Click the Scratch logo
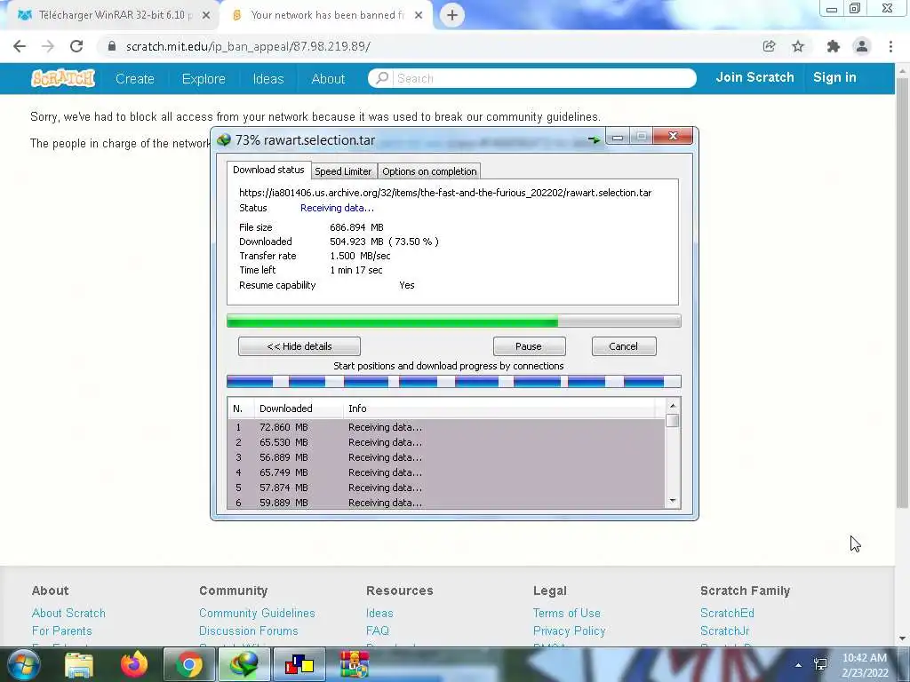This screenshot has width=910, height=682. [x=63, y=78]
